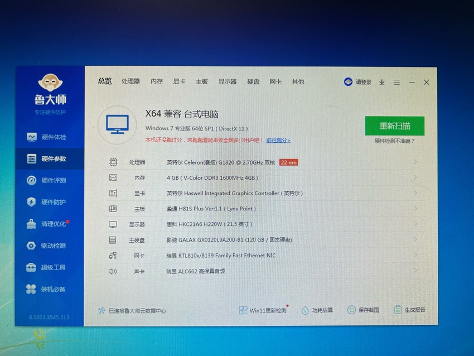Select 硬件参数 sidebar icon
Screen dimensions: 474x356
click(31, 159)
